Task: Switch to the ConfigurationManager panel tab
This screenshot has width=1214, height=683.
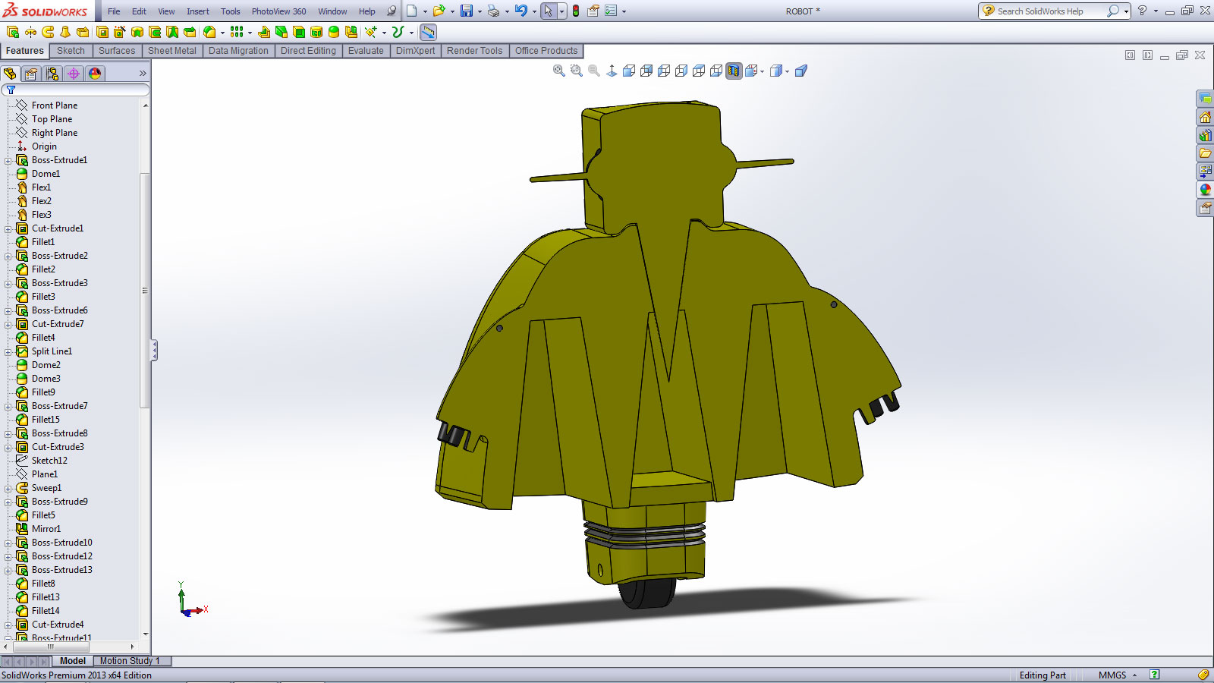Action: (x=52, y=74)
